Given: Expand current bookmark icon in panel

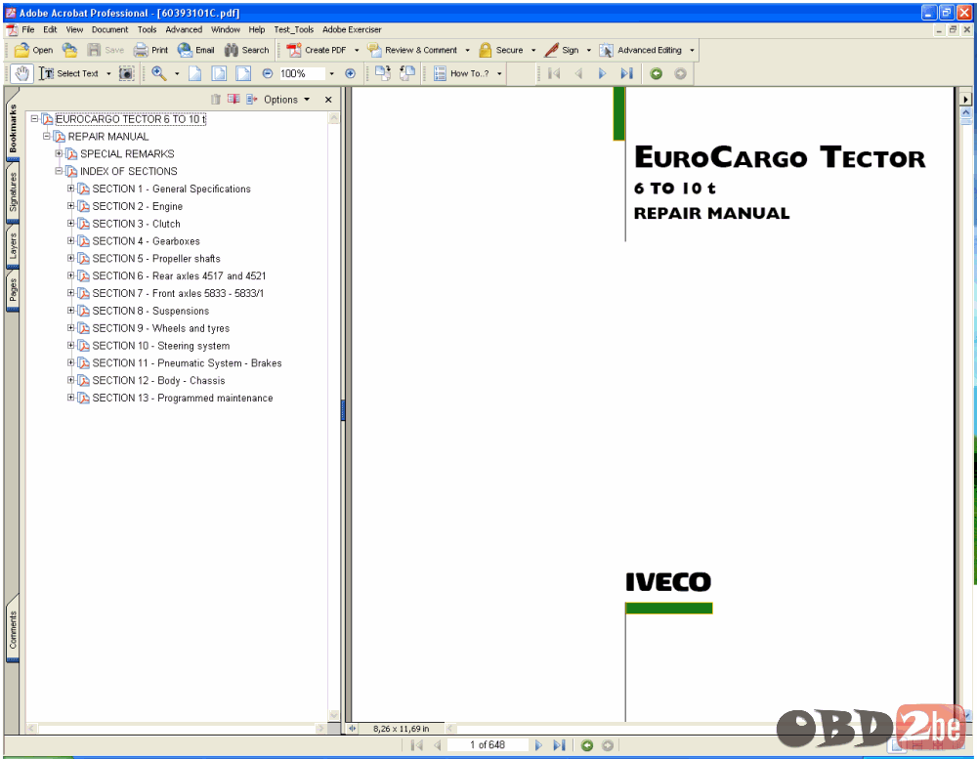Looking at the screenshot, I should (x=252, y=99).
